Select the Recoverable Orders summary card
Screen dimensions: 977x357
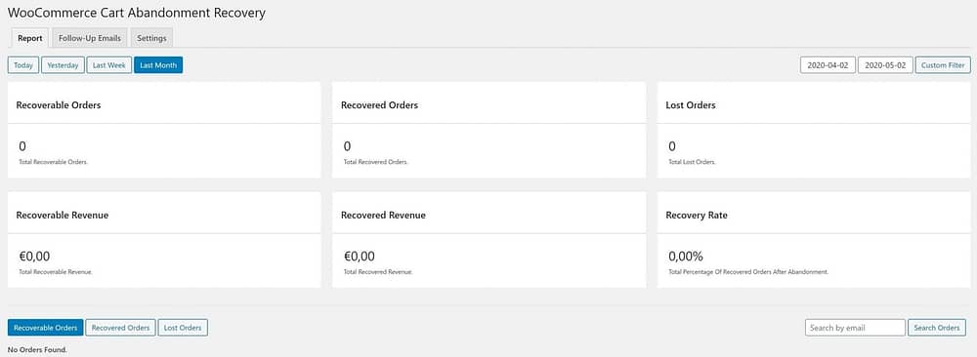164,130
